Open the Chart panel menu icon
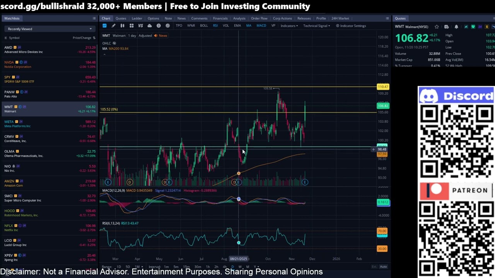The width and height of the screenshot is (495, 278). point(387,18)
